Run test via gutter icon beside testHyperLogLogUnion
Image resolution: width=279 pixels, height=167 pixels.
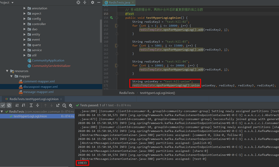[x=111, y=18]
